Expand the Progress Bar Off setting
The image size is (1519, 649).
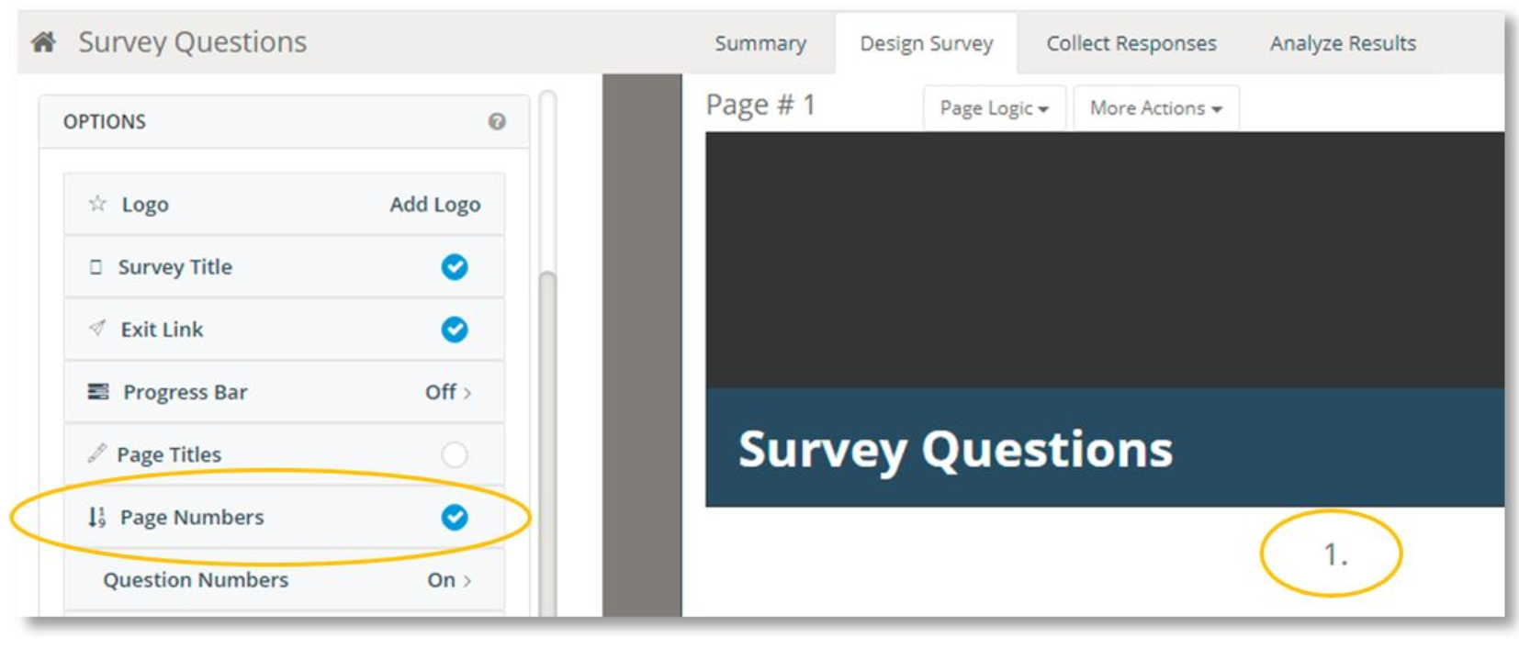(x=448, y=392)
